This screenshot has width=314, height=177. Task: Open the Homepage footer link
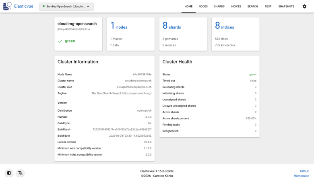(302, 176)
